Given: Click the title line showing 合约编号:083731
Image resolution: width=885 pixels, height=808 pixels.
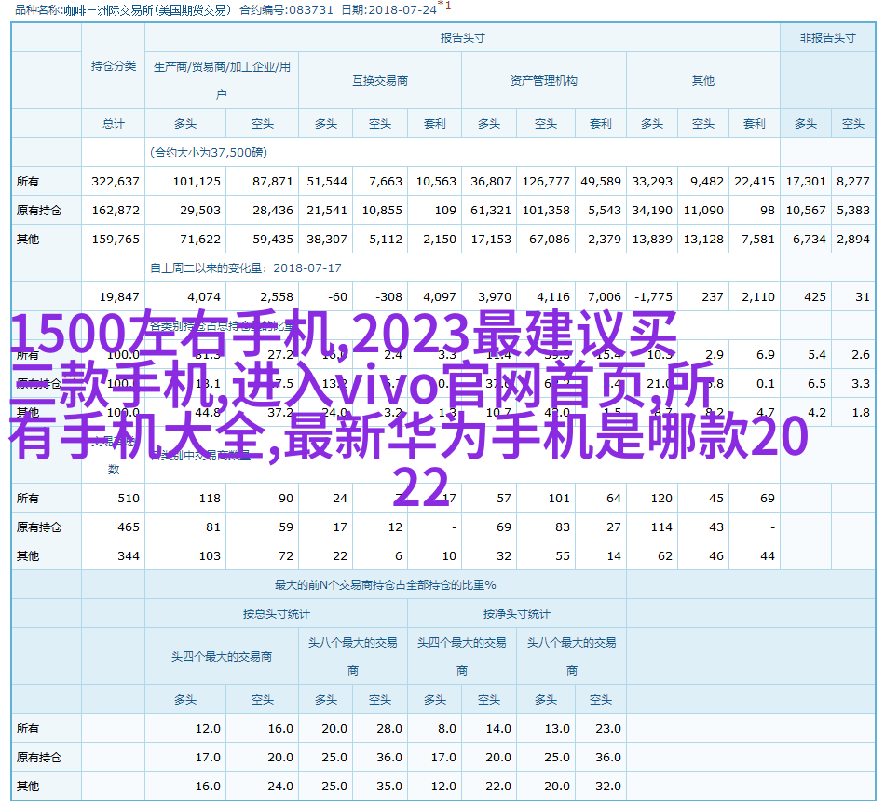Looking at the screenshot, I should pyautogui.click(x=287, y=9).
